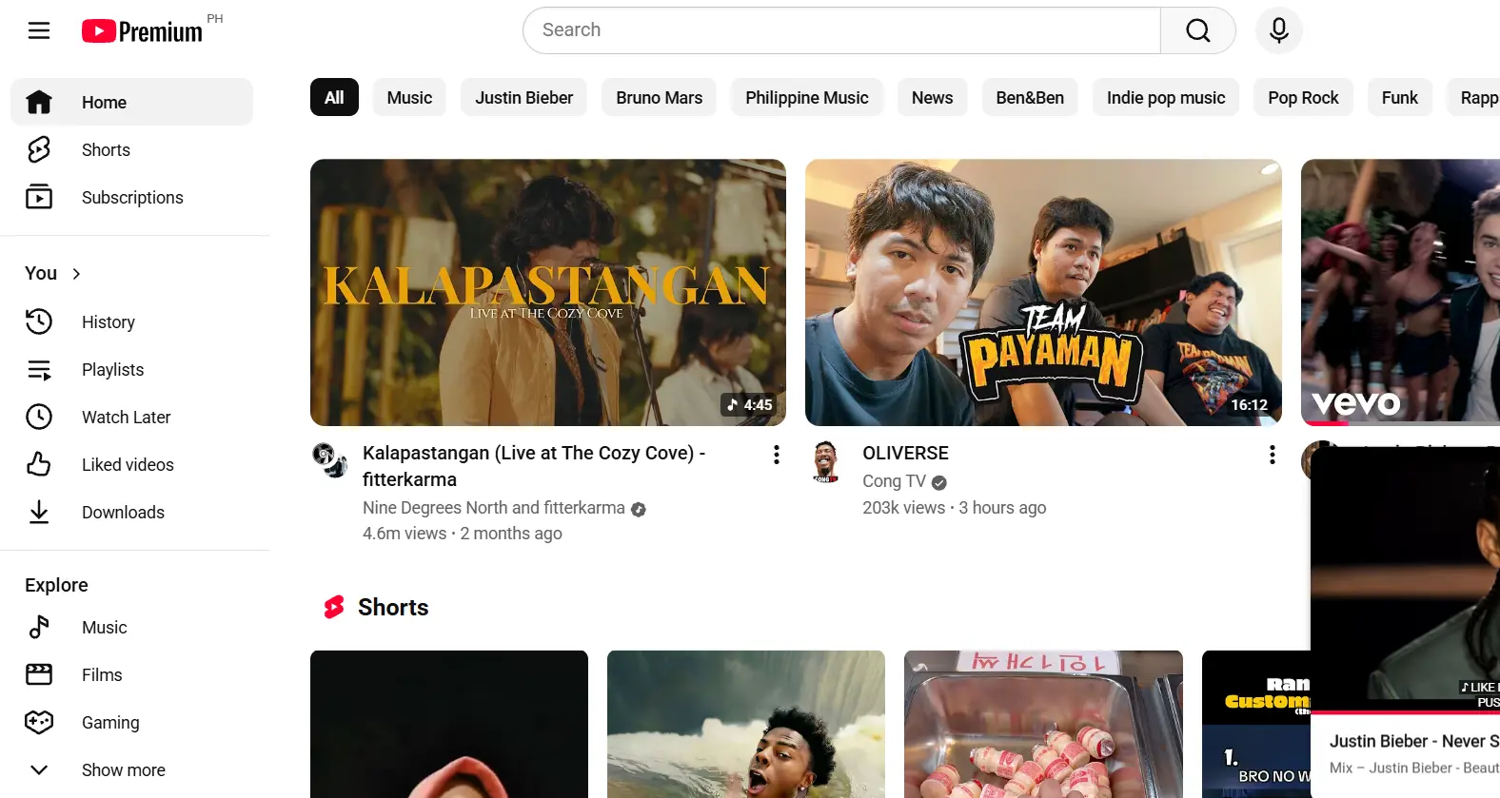Open Cong TV channel name link
The width and height of the screenshot is (1500, 798).
tap(894, 481)
